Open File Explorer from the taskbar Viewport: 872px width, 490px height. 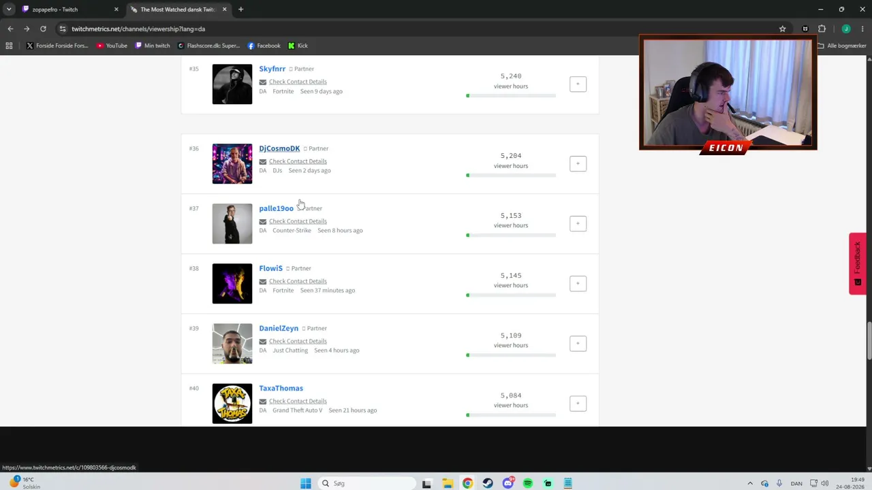pos(448,483)
